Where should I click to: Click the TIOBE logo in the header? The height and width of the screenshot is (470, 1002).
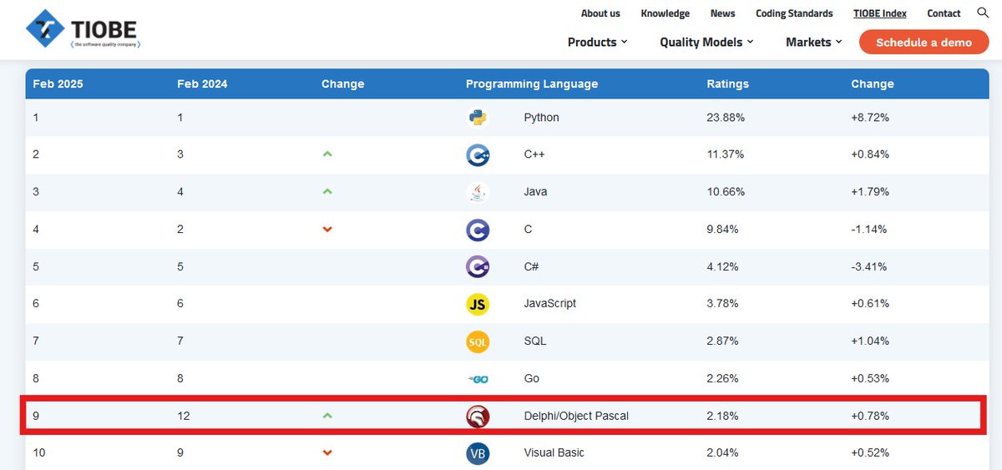[x=83, y=29]
